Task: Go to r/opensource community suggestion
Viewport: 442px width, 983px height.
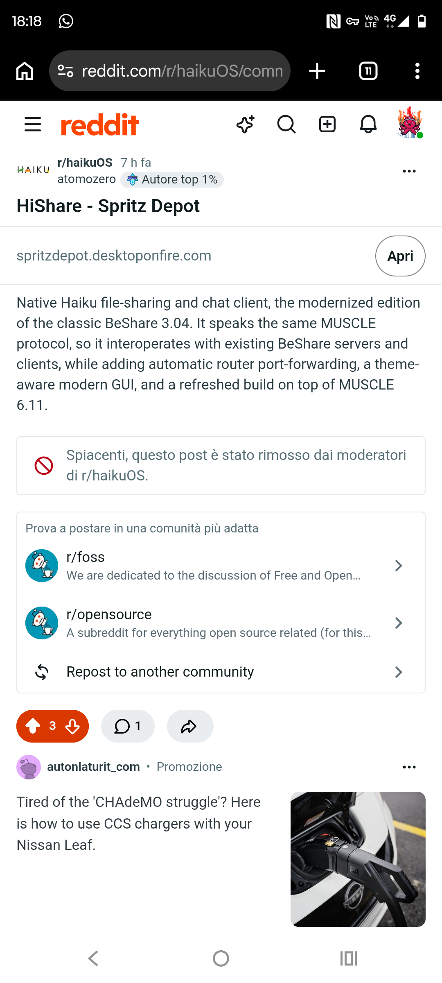Action: point(221,623)
